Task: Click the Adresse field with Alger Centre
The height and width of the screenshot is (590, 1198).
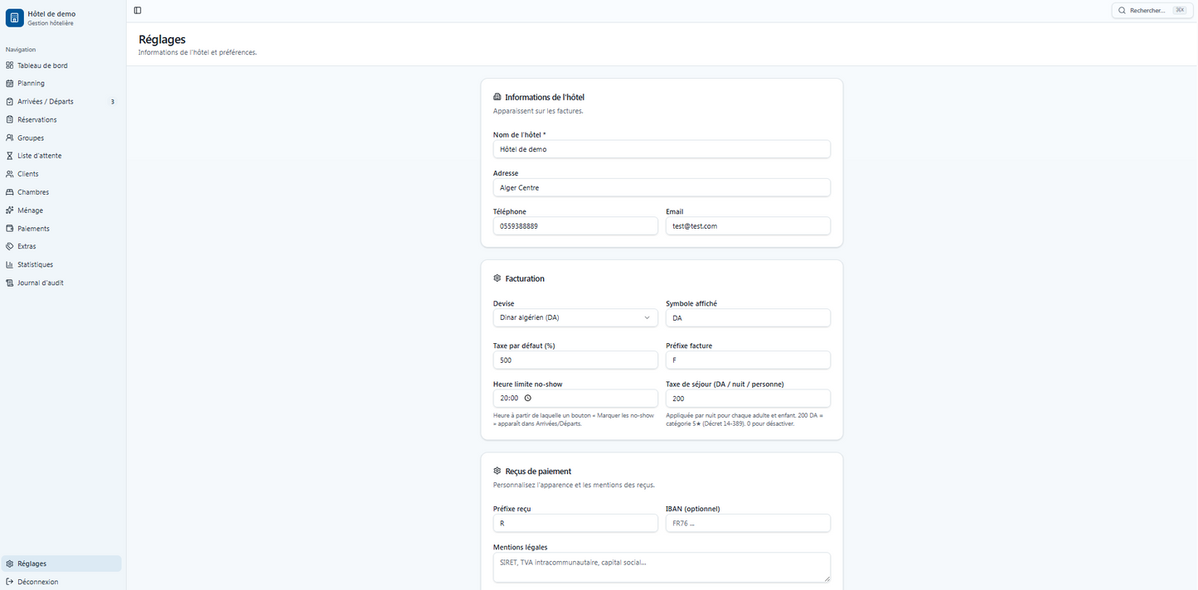Action: coord(662,188)
